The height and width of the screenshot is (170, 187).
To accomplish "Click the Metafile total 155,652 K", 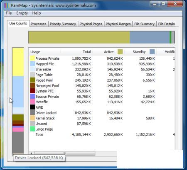I will pyautogui.click(x=83, y=102).
